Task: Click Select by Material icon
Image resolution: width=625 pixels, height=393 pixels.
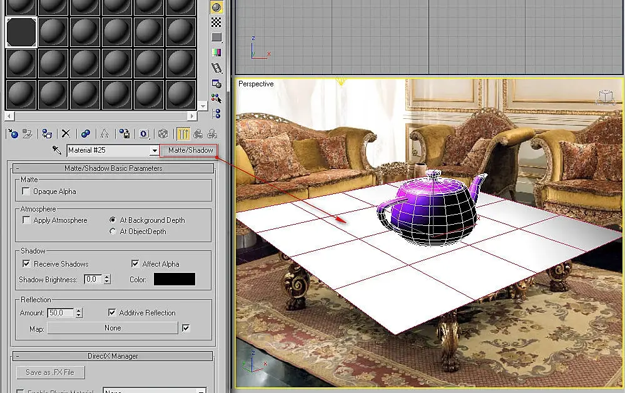Action: point(216,98)
